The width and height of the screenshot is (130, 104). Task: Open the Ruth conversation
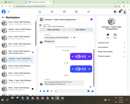click(18, 45)
